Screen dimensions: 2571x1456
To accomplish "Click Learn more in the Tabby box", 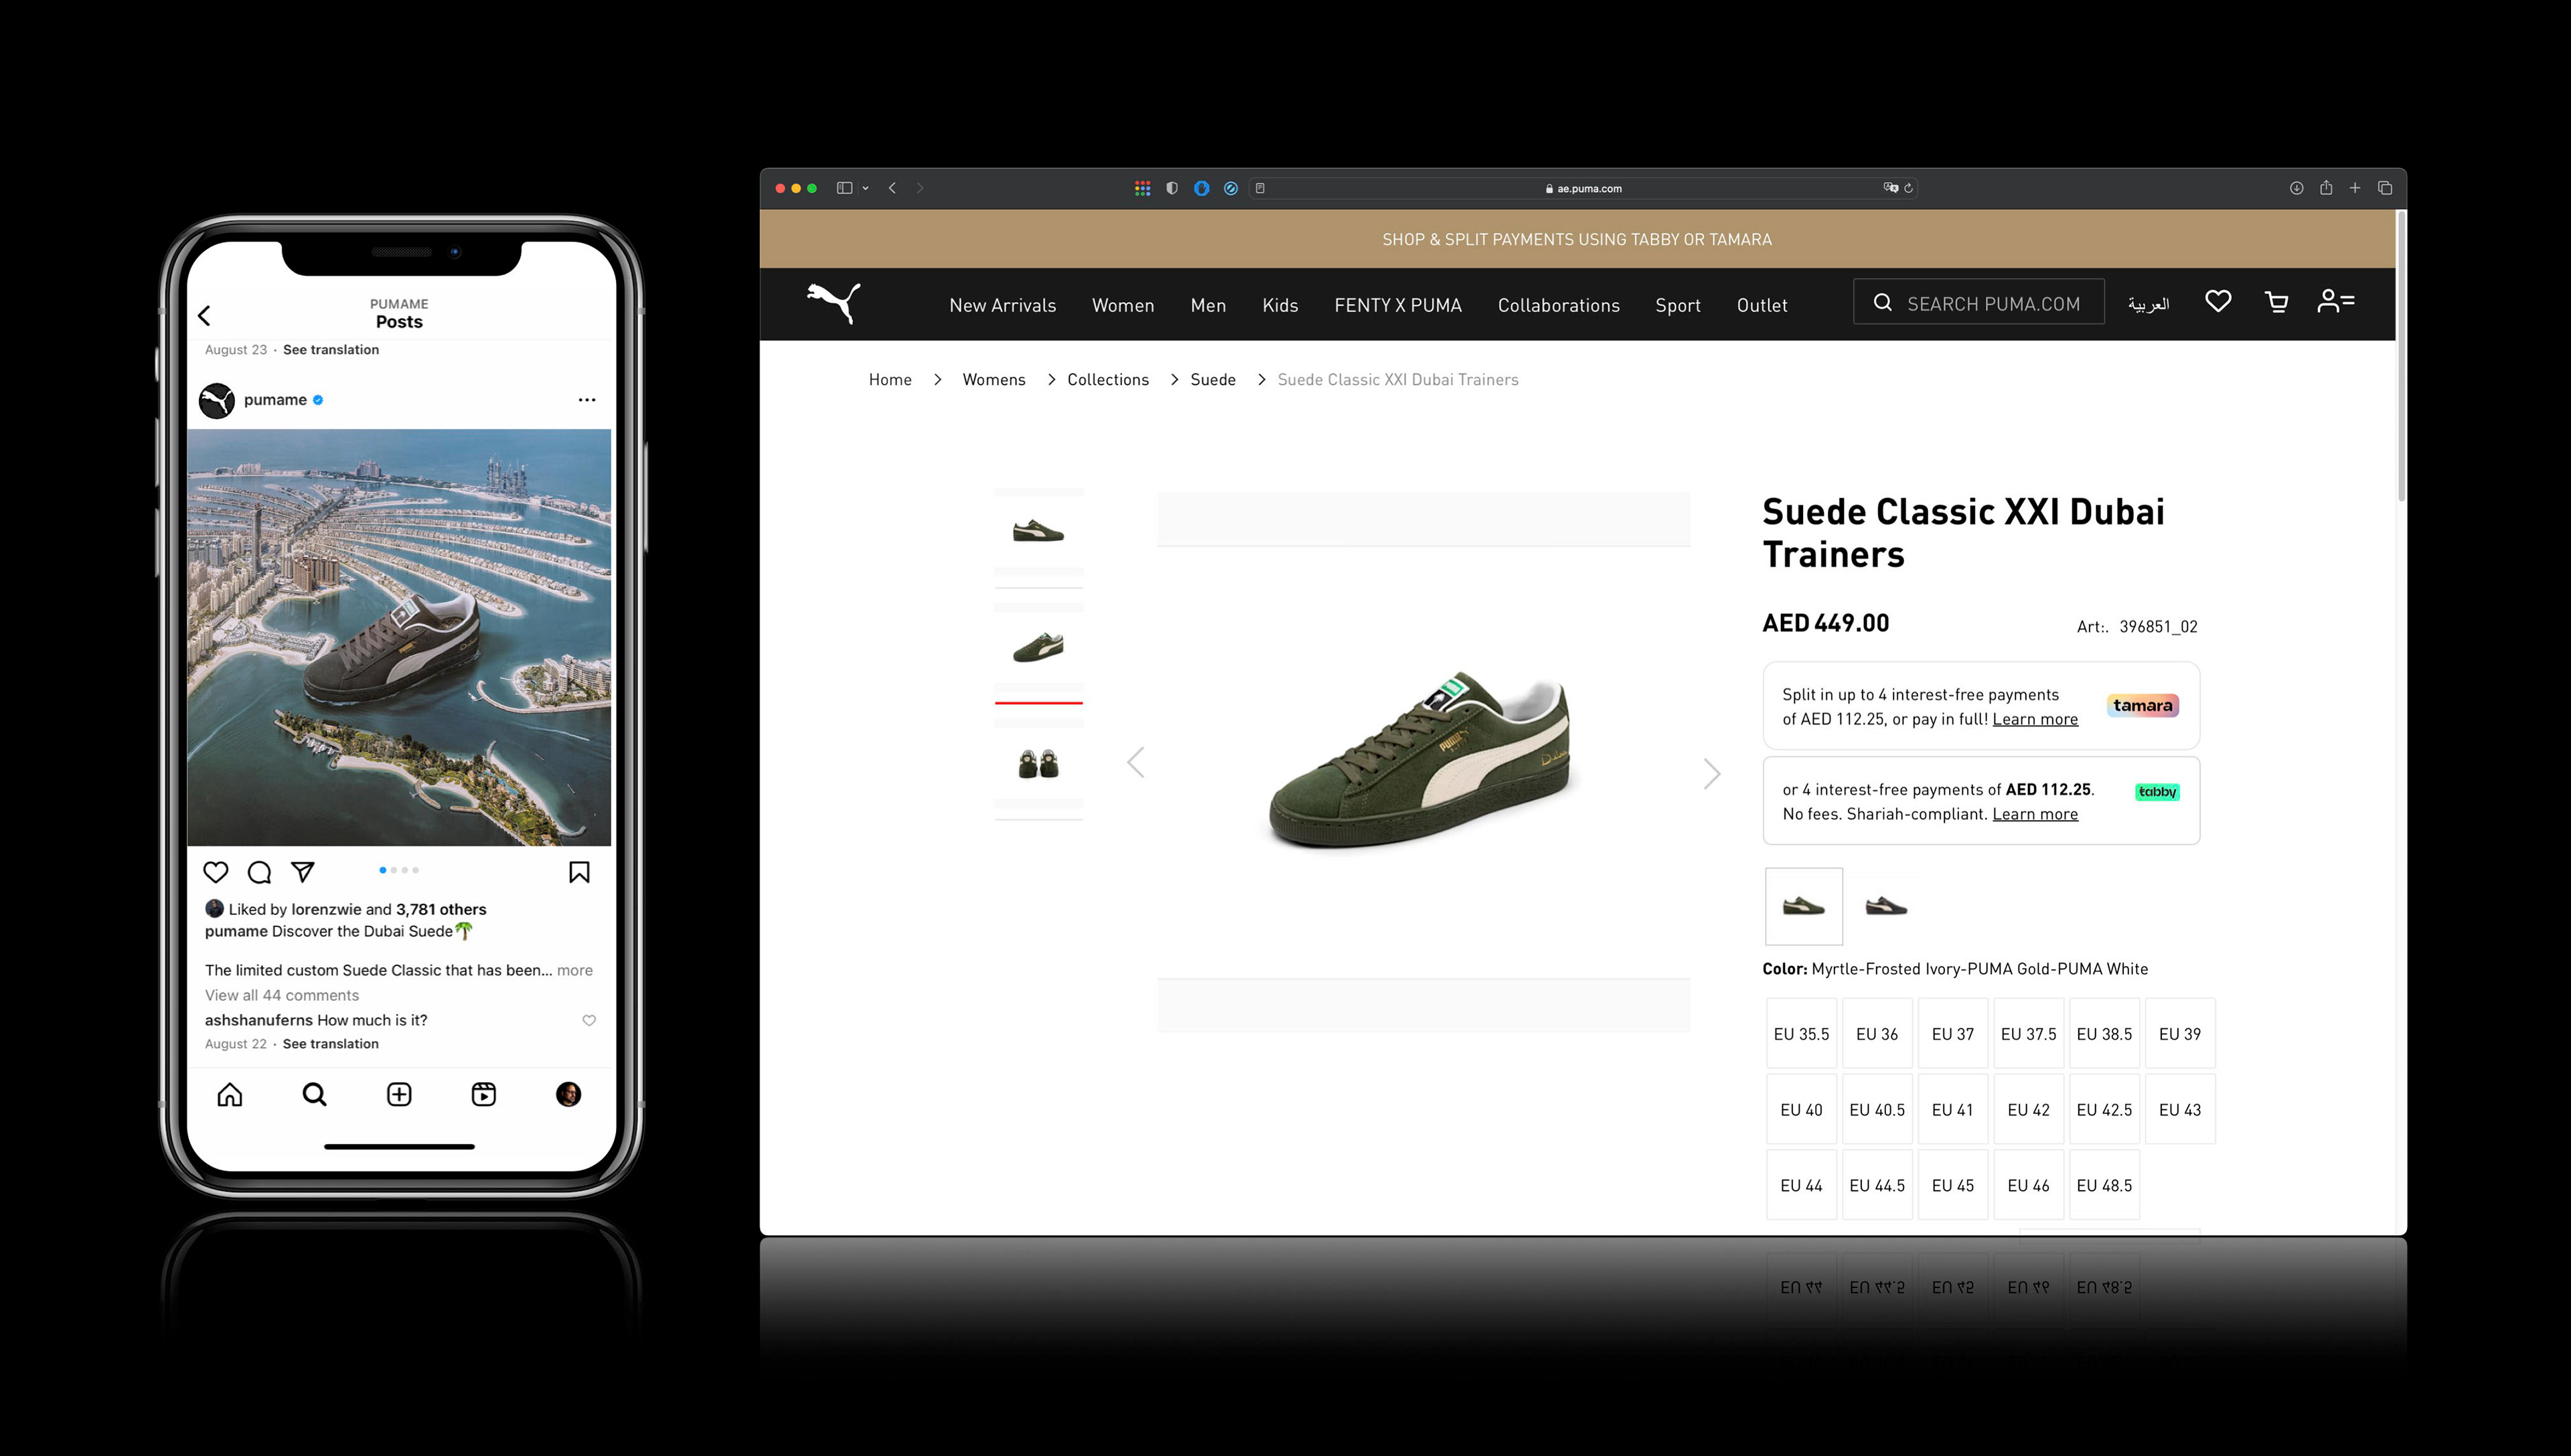I will 2035,814.
